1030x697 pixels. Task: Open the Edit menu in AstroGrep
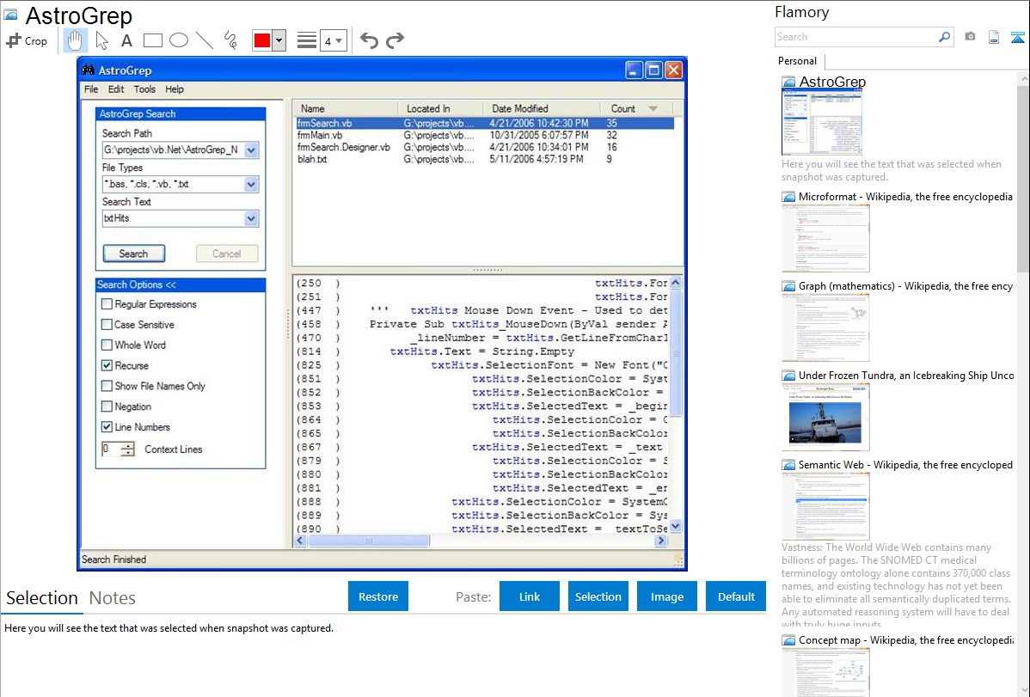(x=116, y=89)
